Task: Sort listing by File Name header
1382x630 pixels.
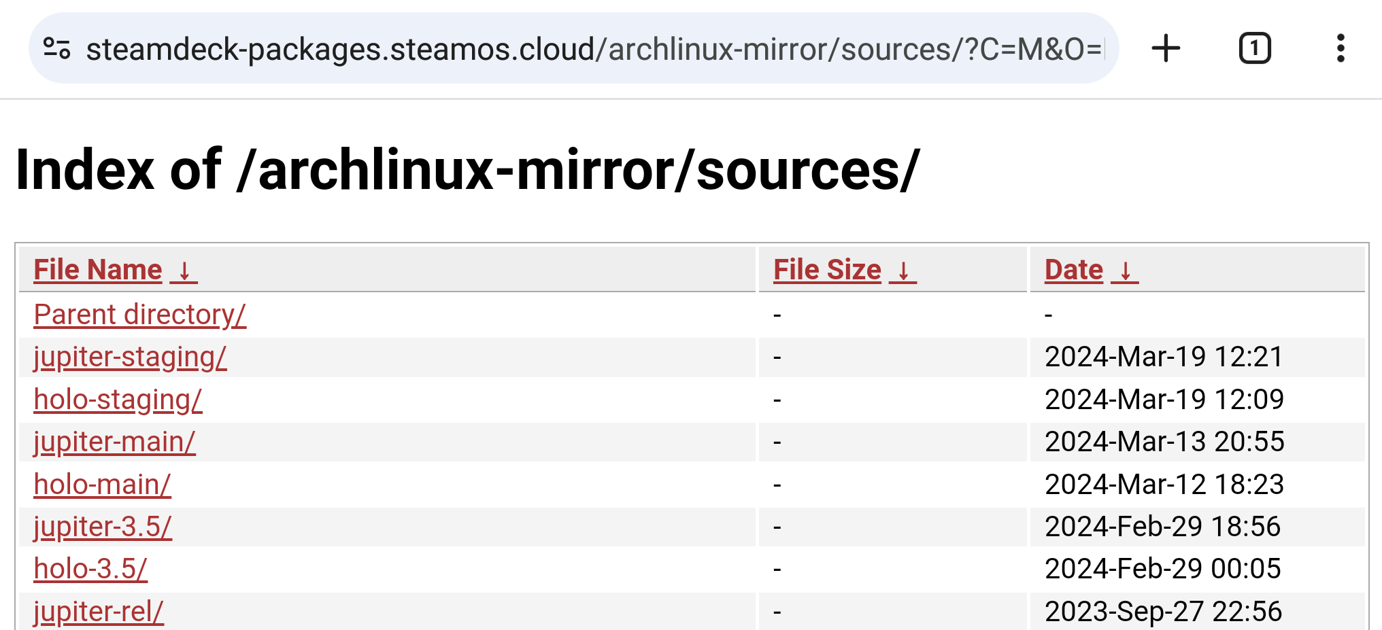Action: tap(98, 270)
